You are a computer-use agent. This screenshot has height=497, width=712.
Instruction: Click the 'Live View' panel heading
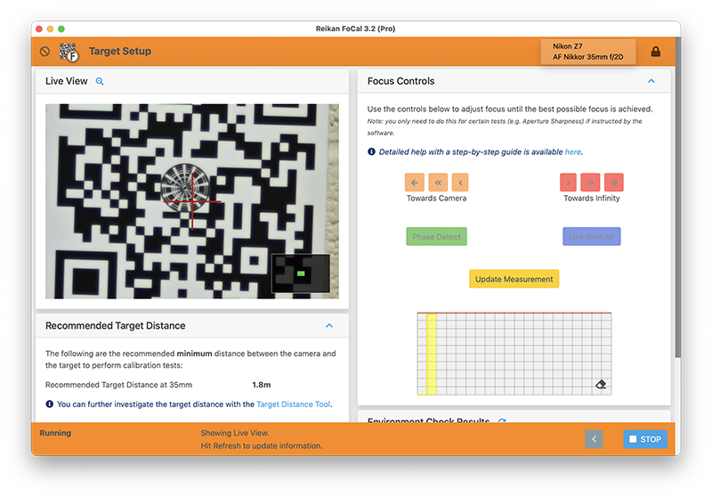click(x=66, y=81)
